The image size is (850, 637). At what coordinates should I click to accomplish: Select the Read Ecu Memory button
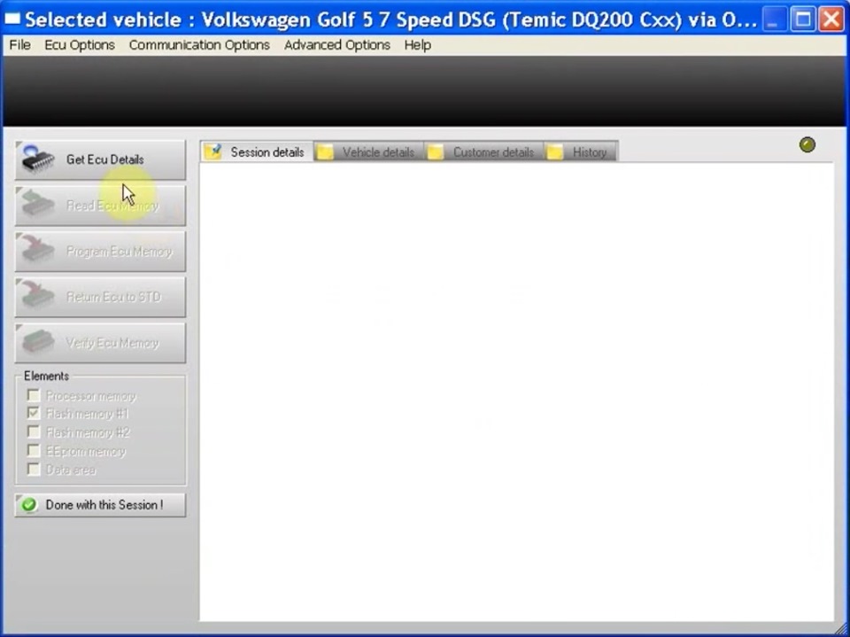click(100, 206)
